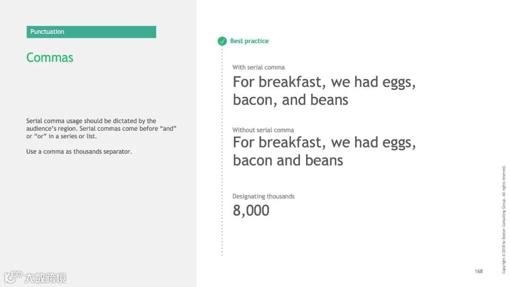Select the number 8,000
The height and width of the screenshot is (287, 510).
point(251,211)
